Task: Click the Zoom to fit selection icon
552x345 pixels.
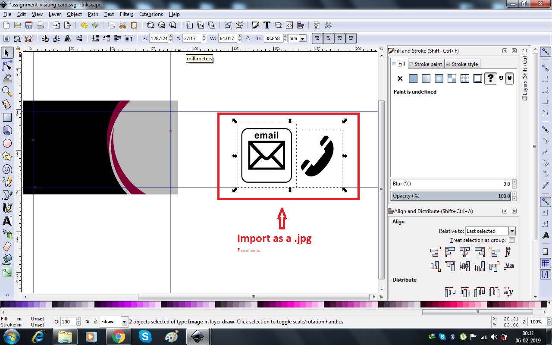Action: pos(151,25)
